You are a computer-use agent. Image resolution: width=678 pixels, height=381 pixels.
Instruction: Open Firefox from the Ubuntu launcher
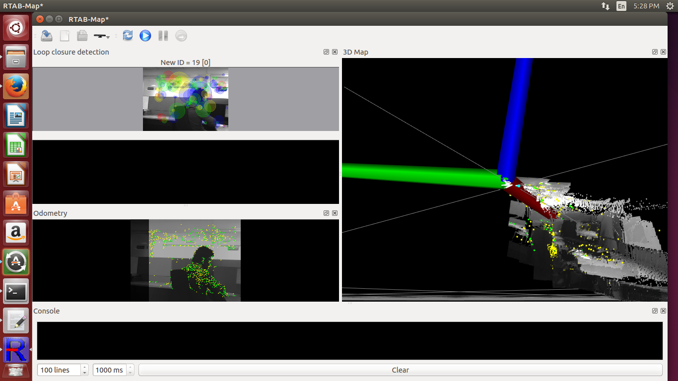(x=16, y=86)
